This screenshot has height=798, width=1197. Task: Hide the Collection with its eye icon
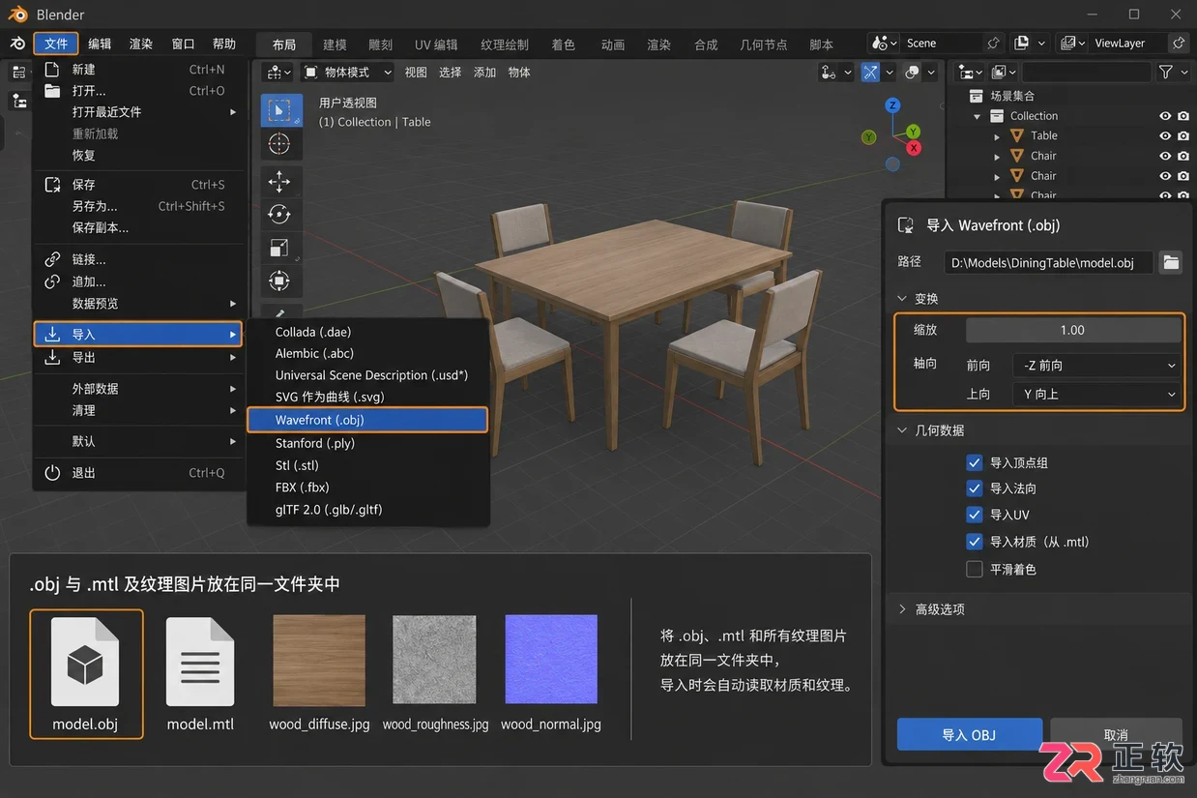pyautogui.click(x=1165, y=116)
